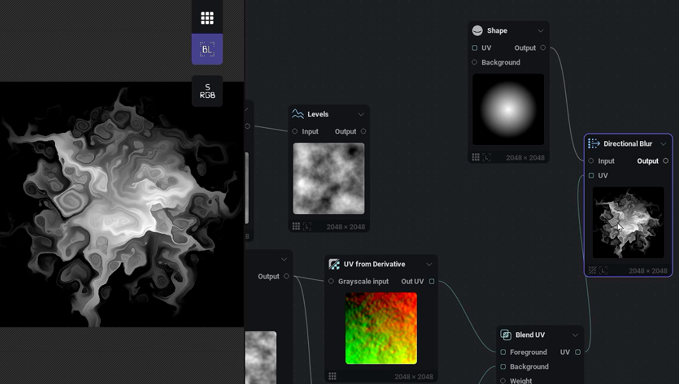Collapse the Directional Blur node chevron

pos(663,144)
